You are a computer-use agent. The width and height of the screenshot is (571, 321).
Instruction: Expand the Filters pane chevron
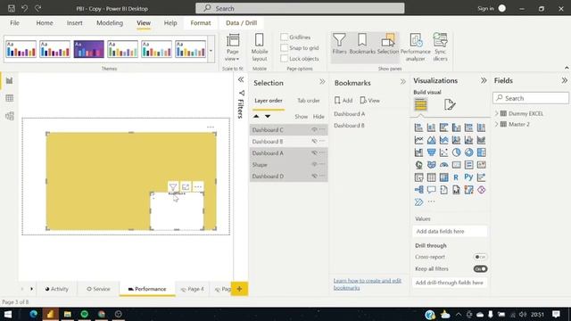[x=241, y=79]
